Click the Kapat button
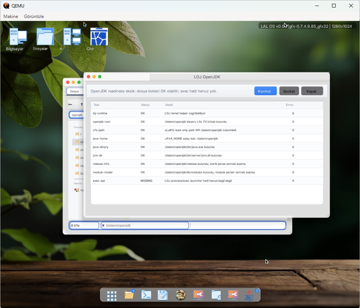 pyautogui.click(x=312, y=91)
